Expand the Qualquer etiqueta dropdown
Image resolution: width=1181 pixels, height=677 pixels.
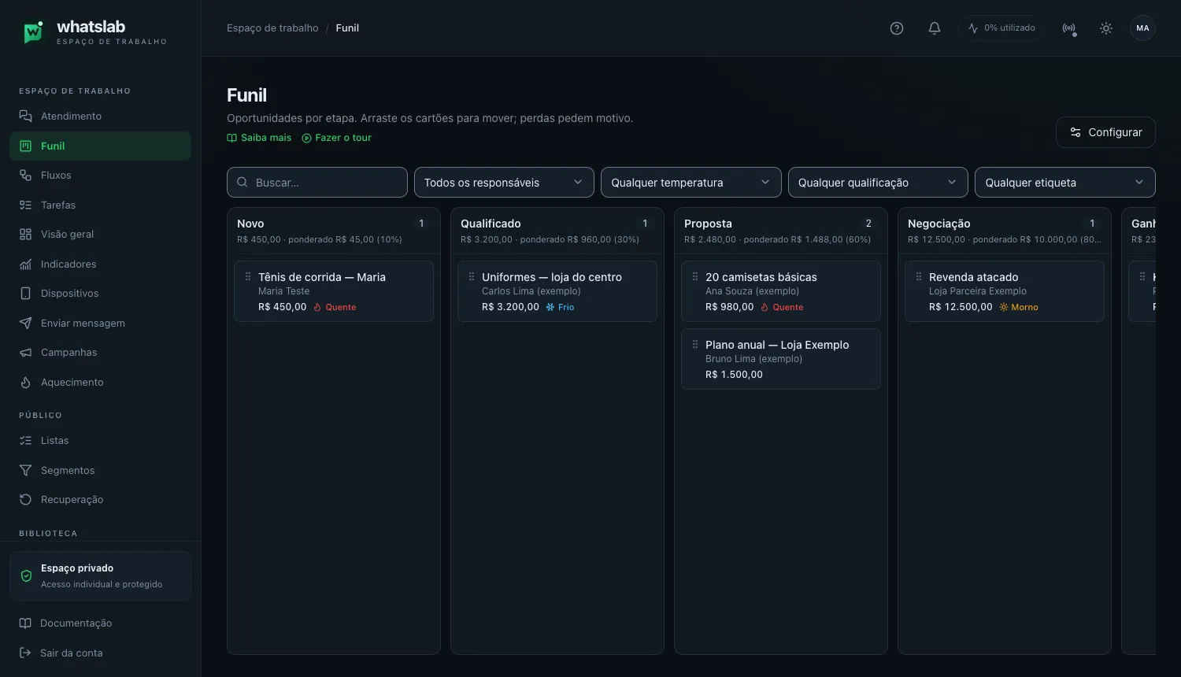(1065, 183)
